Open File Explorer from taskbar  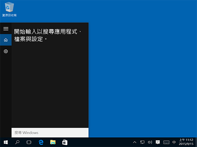click(53, 142)
